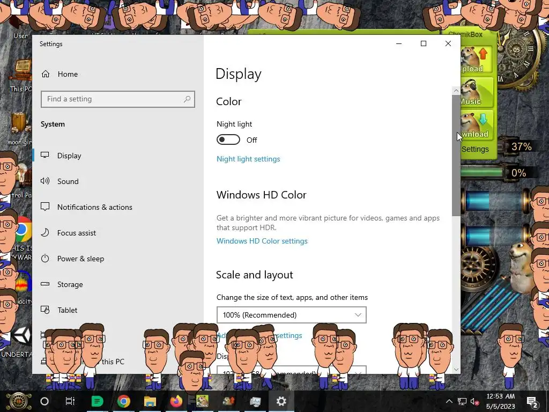Click the Power & sleep power icon
The width and height of the screenshot is (549, 412).
(x=45, y=259)
